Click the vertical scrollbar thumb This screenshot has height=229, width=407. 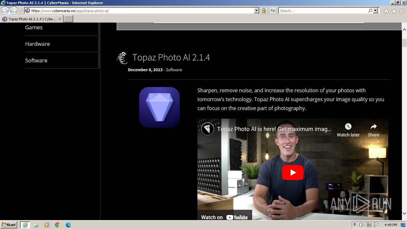click(404, 43)
